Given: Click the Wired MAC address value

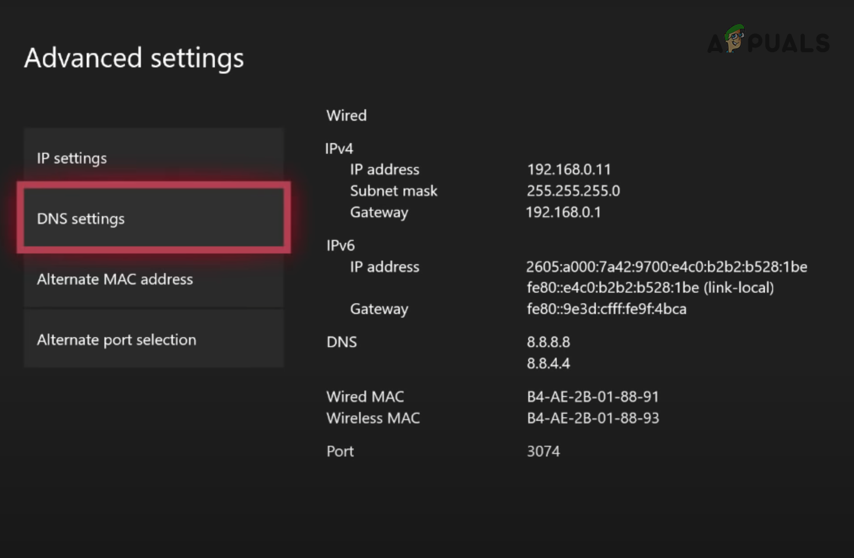Looking at the screenshot, I should tap(593, 397).
